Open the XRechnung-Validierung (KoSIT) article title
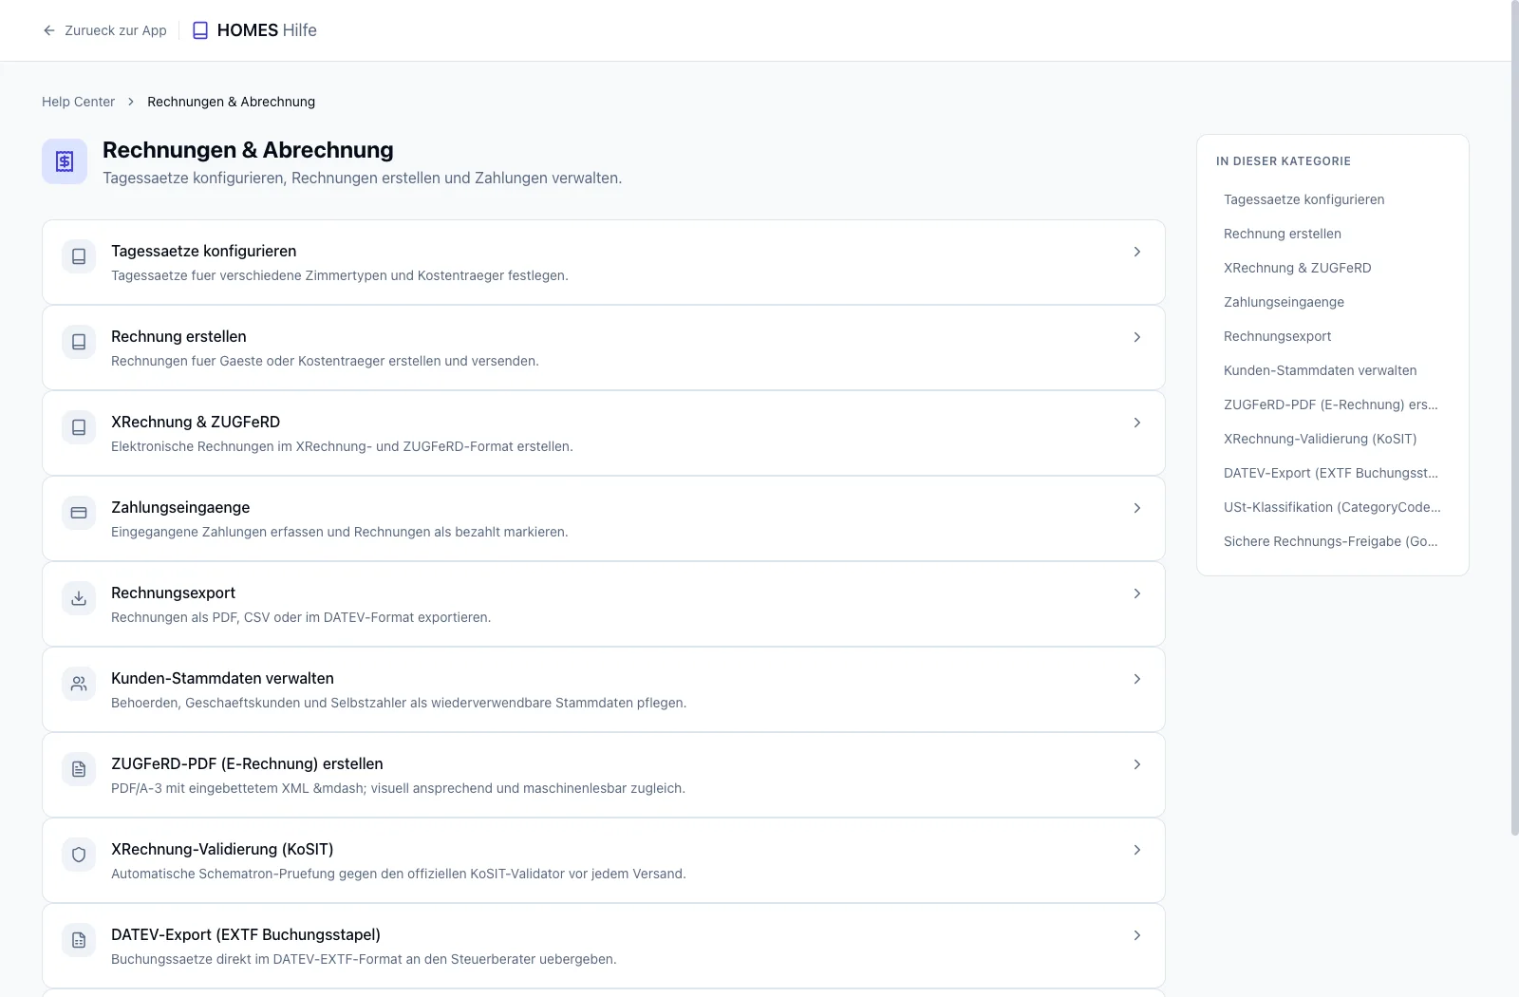The image size is (1519, 997). click(222, 849)
